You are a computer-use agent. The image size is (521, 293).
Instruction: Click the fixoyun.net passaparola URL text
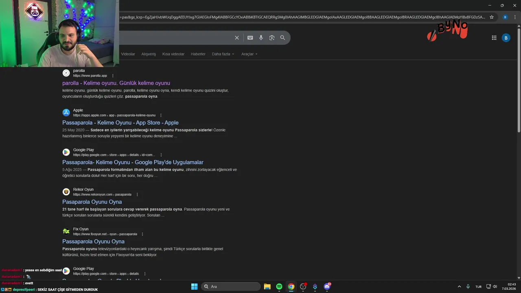point(105,234)
